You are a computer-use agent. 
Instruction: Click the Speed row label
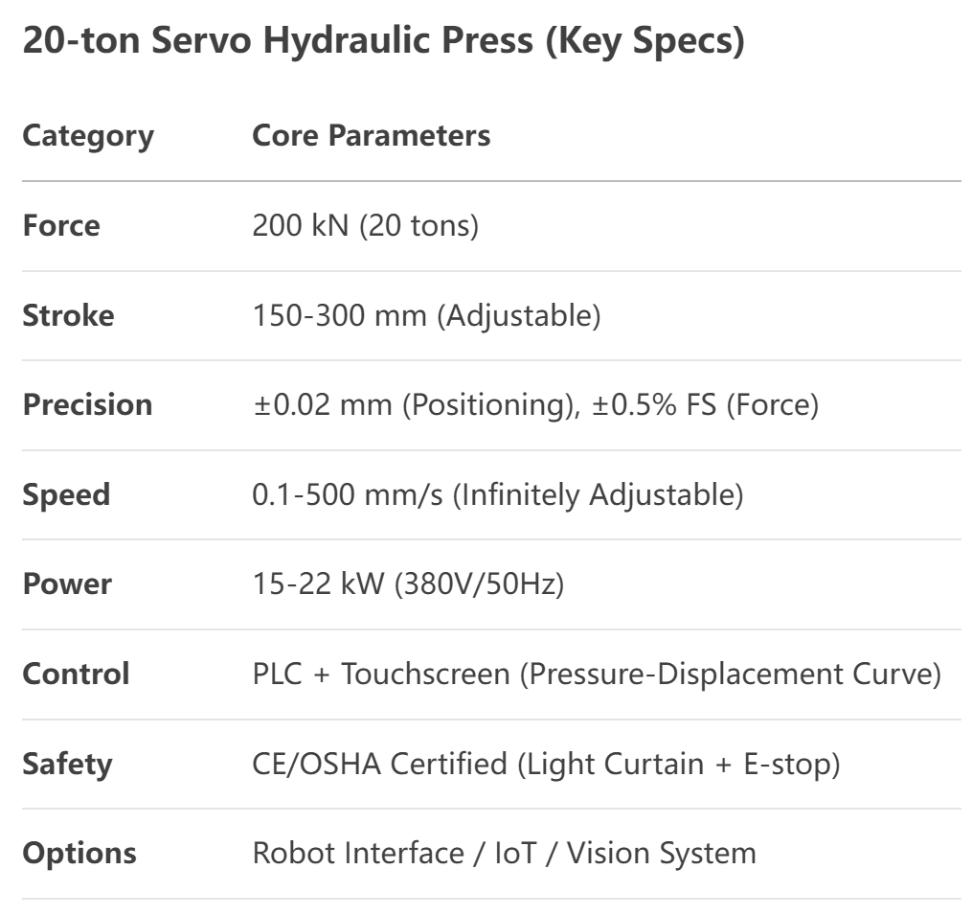point(66,495)
